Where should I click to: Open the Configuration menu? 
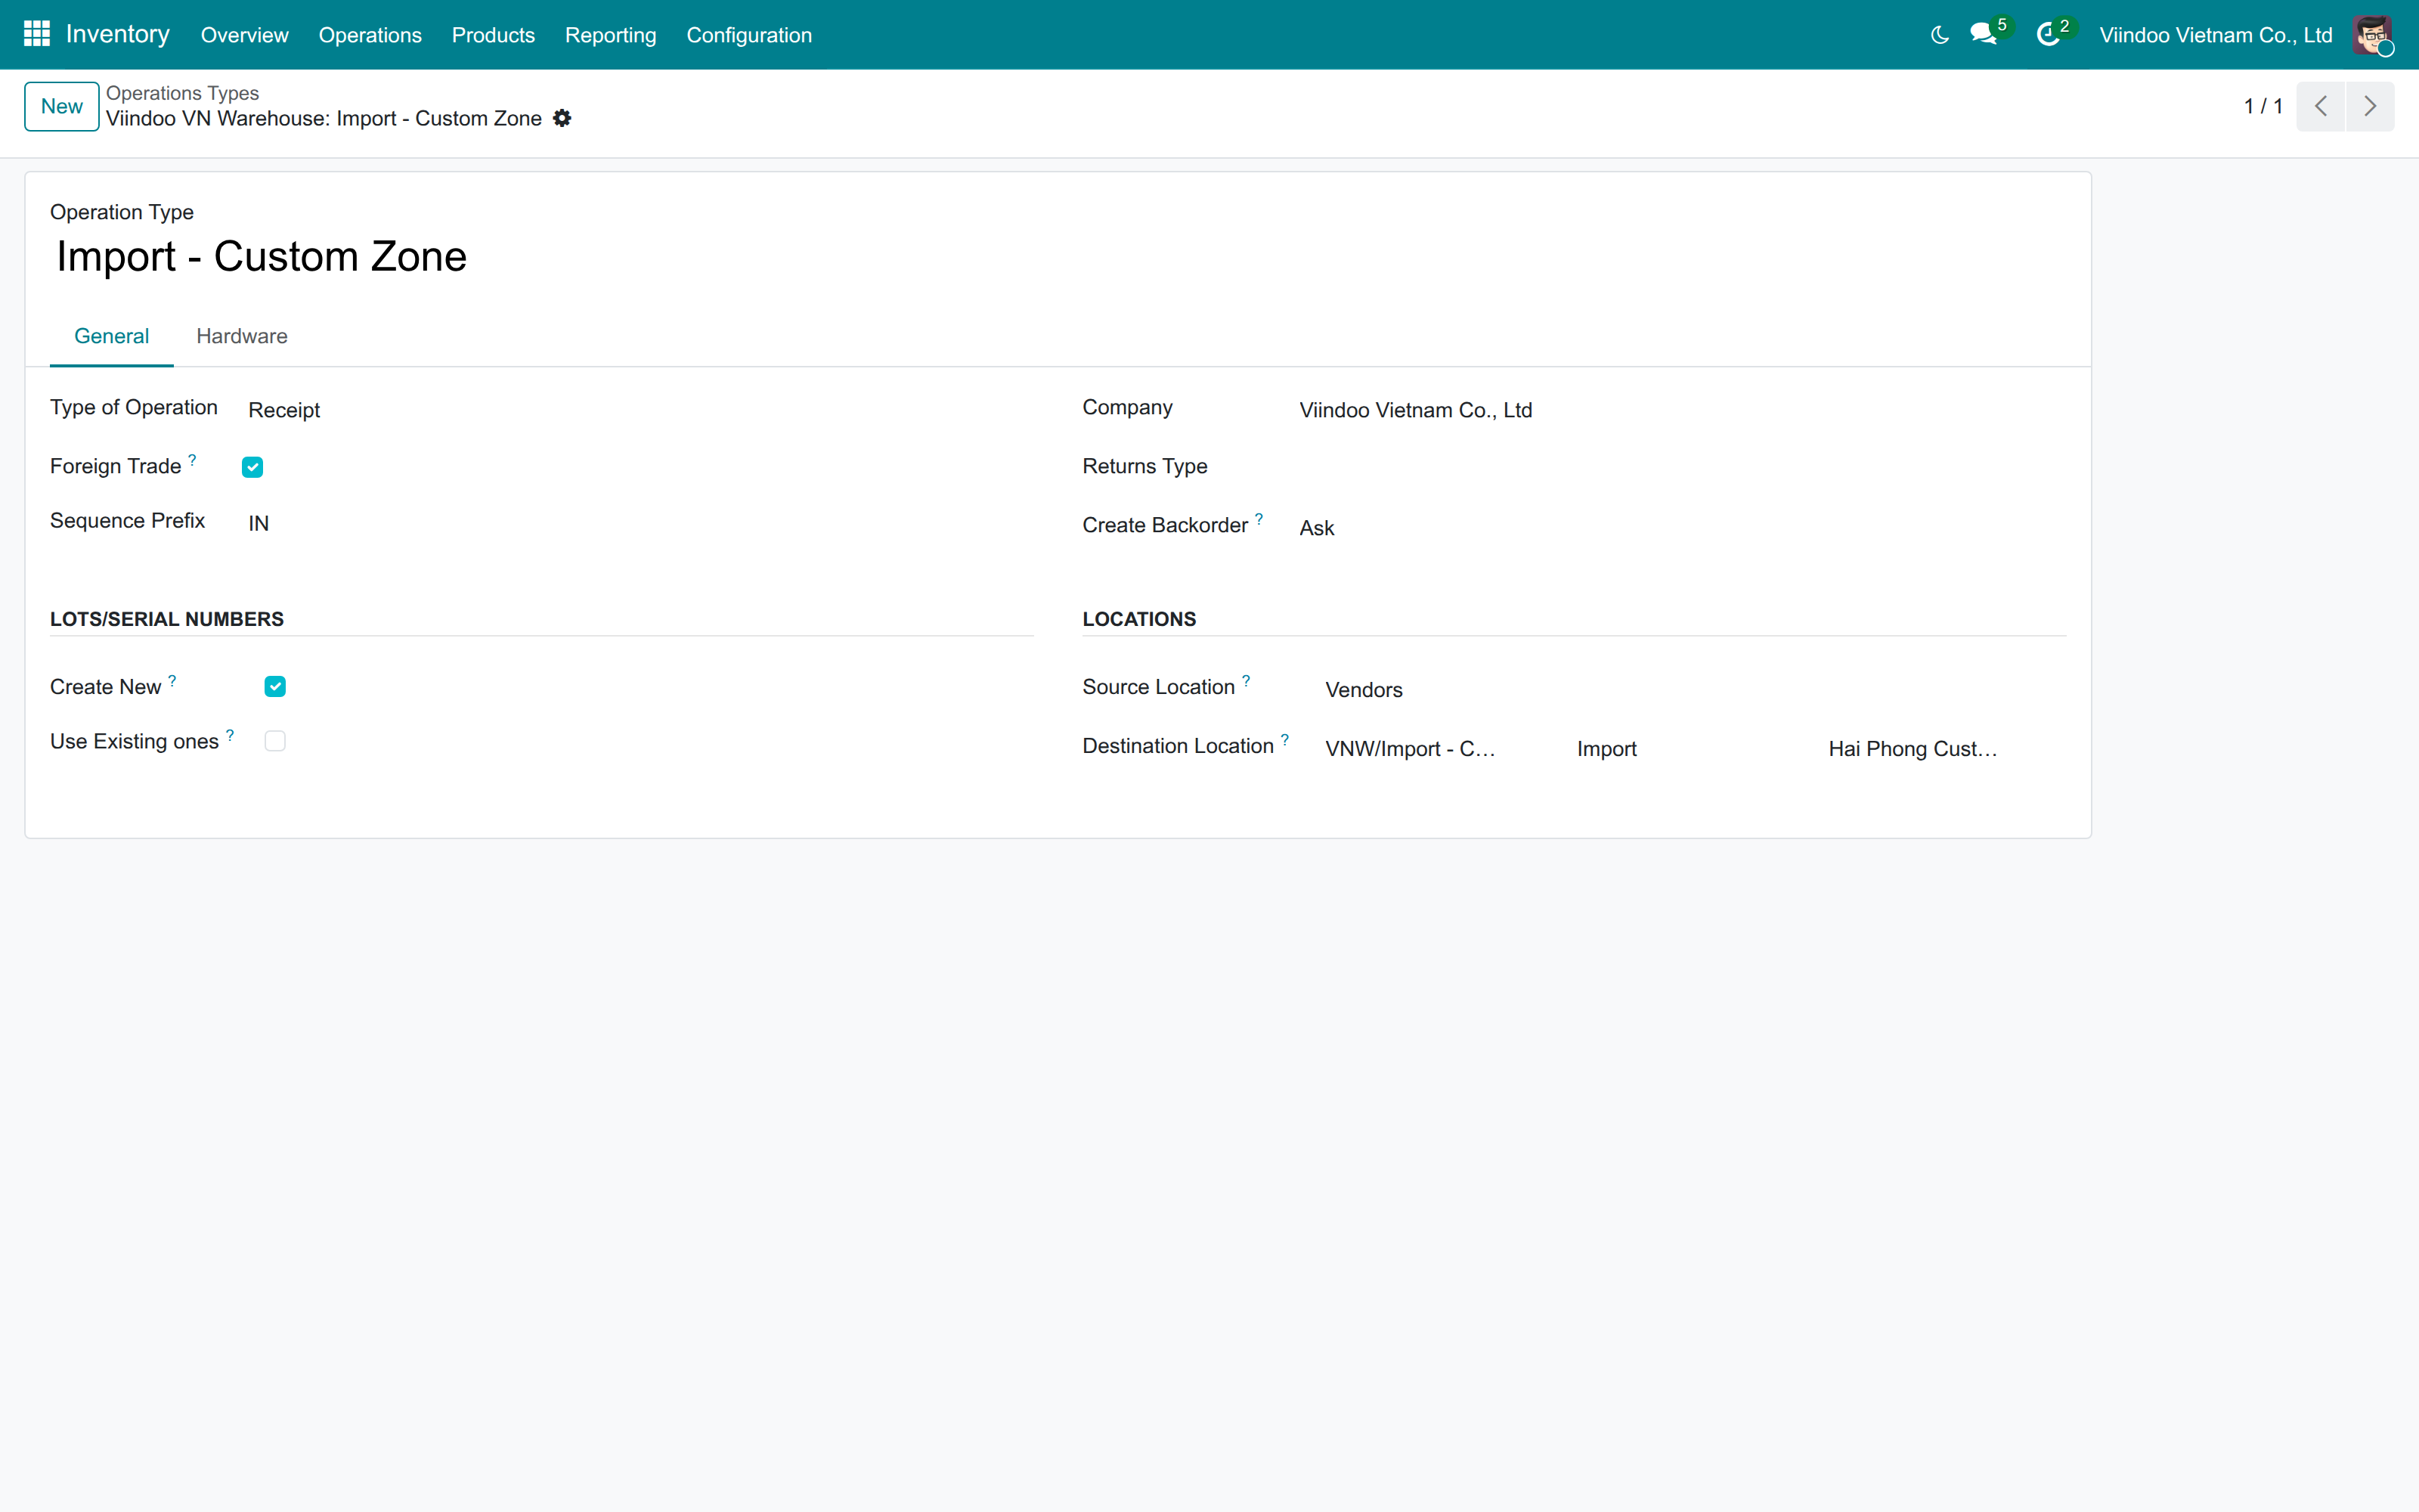pos(748,35)
